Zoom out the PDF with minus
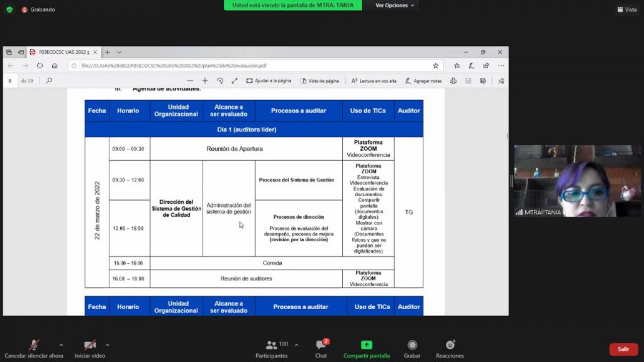Image resolution: width=644 pixels, height=362 pixels. pyautogui.click(x=190, y=80)
